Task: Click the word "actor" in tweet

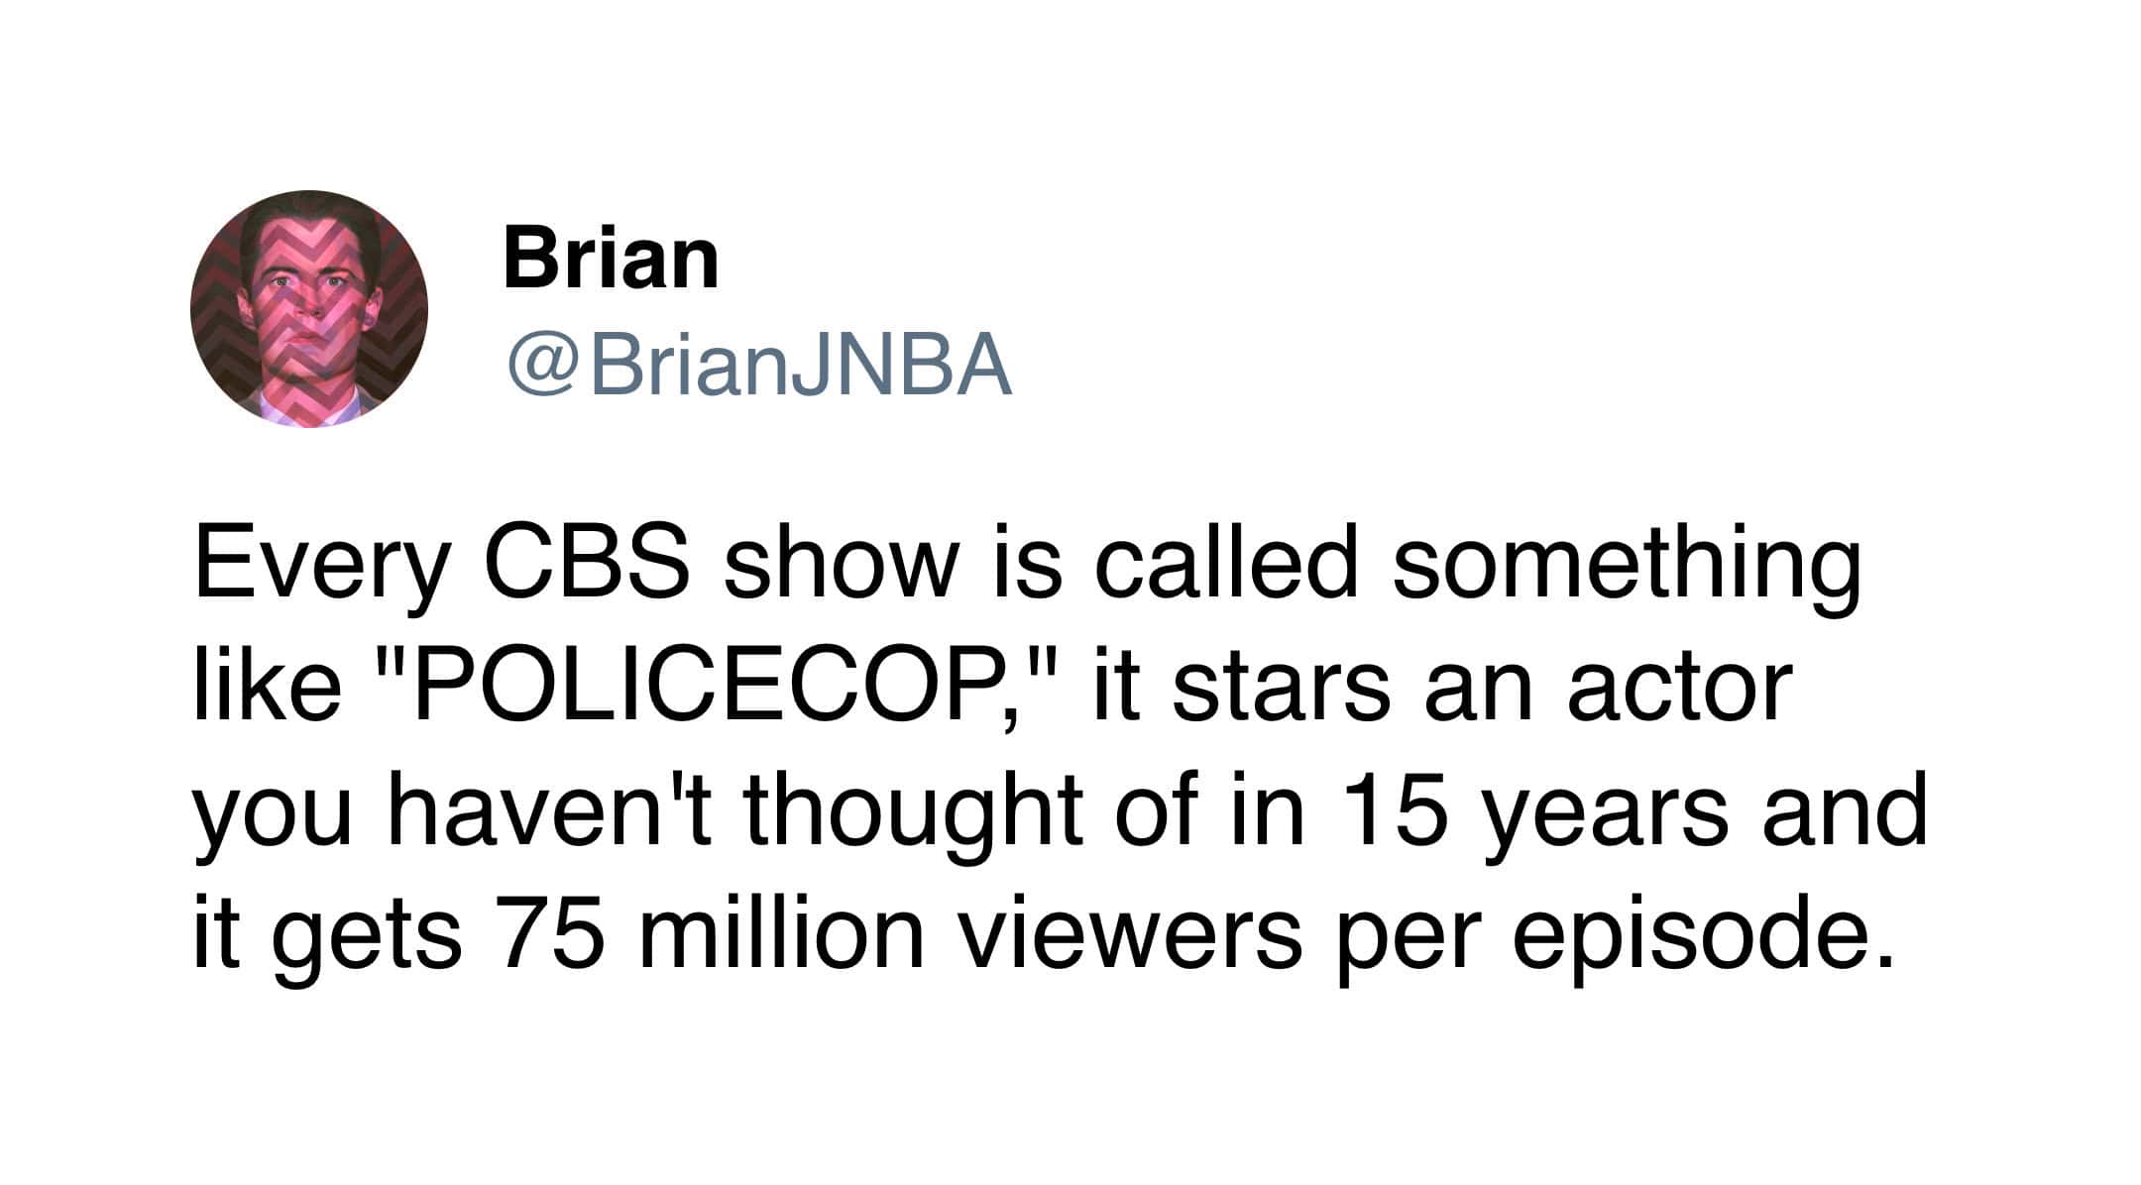Action: point(1681,686)
